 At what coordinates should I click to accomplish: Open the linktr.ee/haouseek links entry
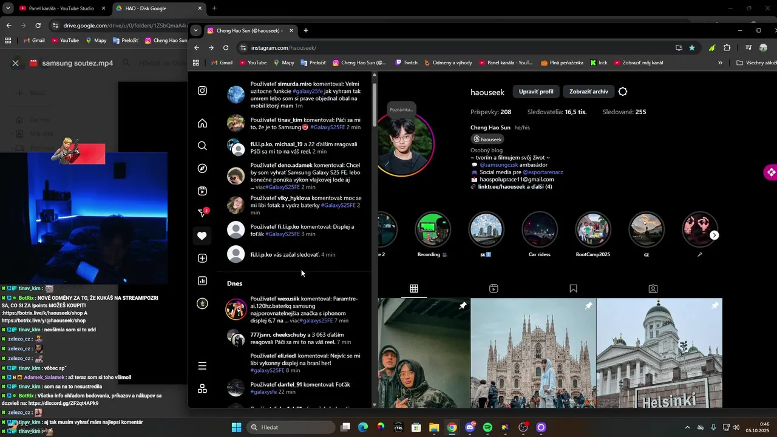tap(515, 186)
